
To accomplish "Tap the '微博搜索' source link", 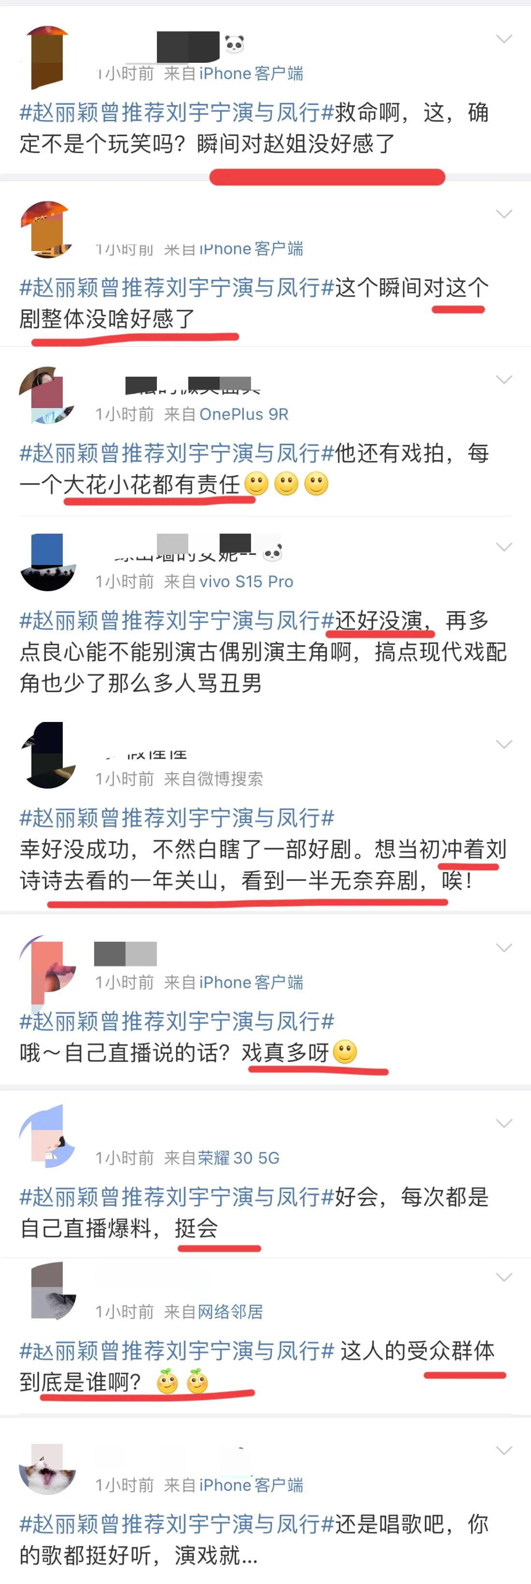I will click(230, 779).
